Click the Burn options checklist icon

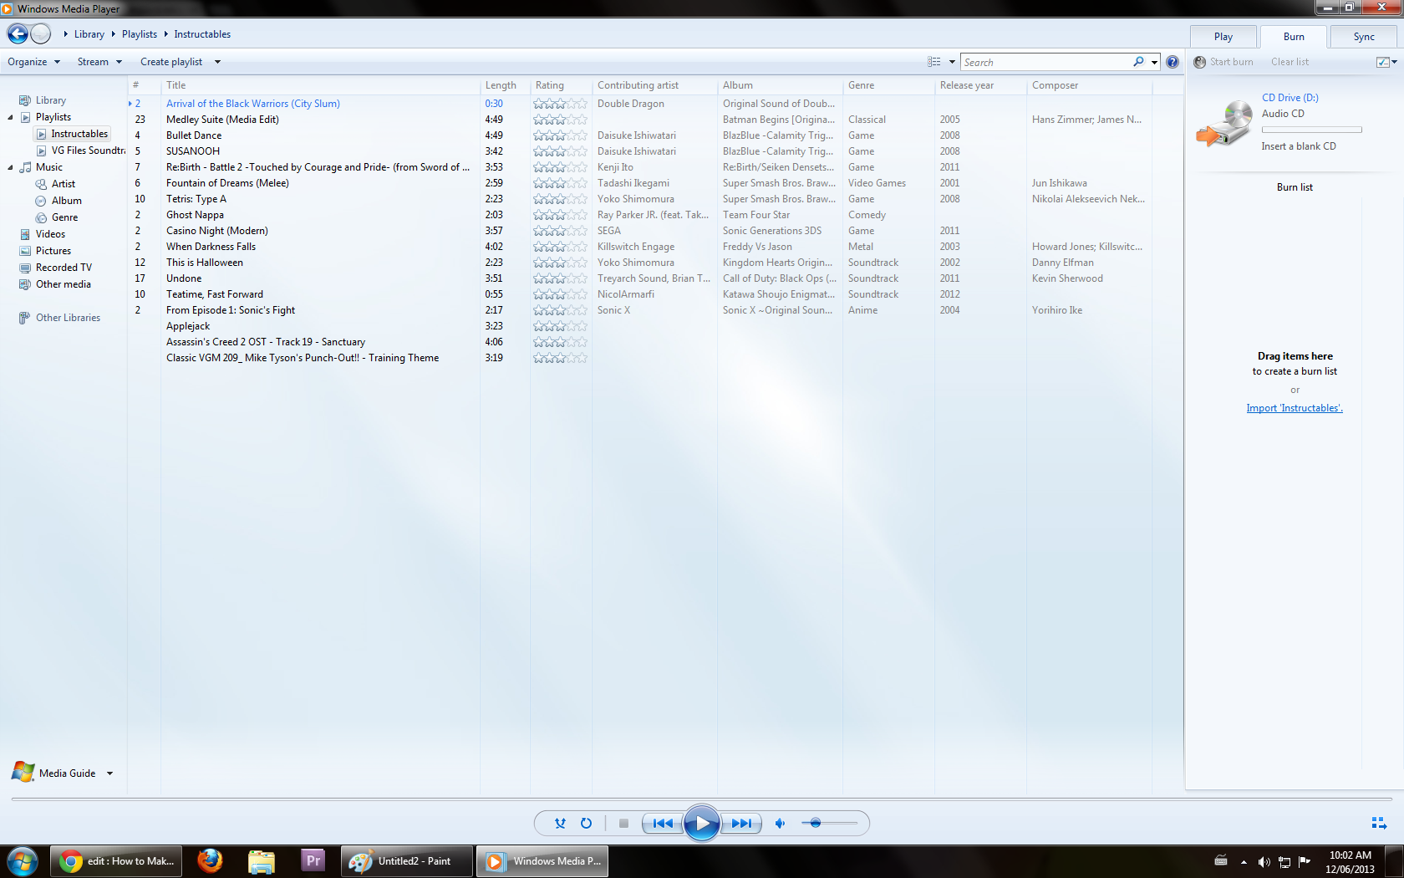pos(1383,62)
